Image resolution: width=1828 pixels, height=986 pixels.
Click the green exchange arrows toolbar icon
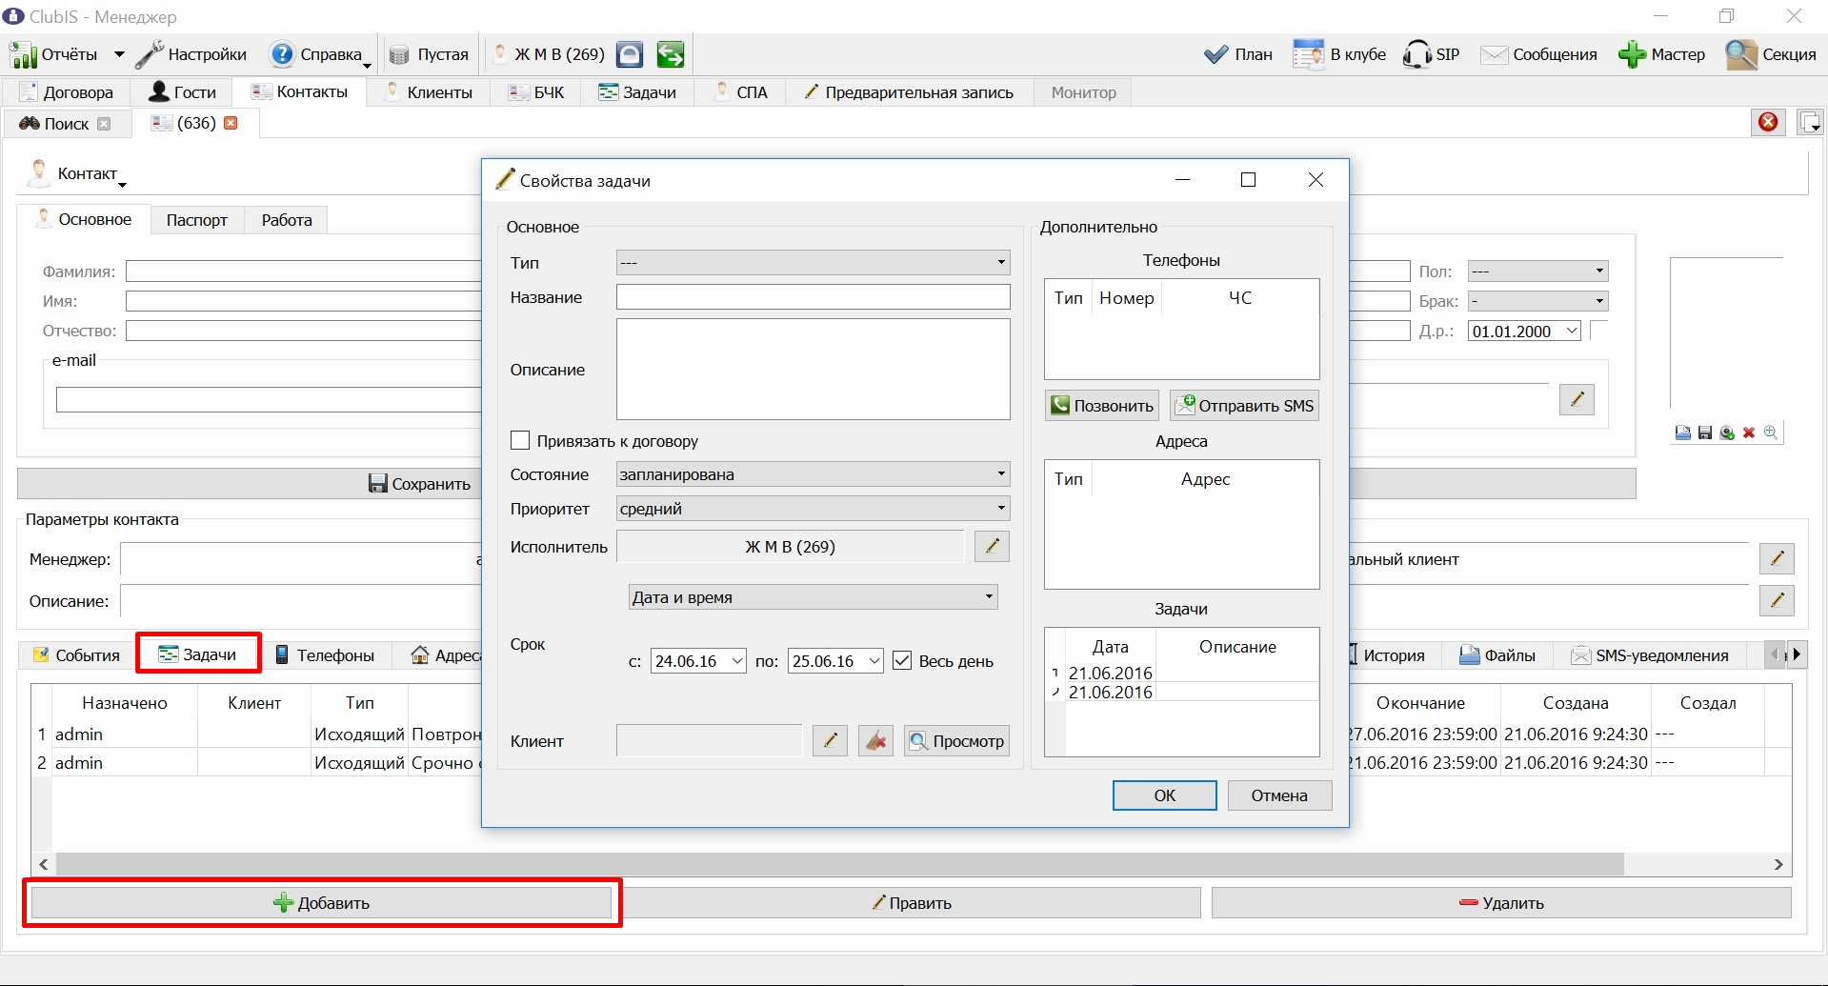click(x=671, y=54)
